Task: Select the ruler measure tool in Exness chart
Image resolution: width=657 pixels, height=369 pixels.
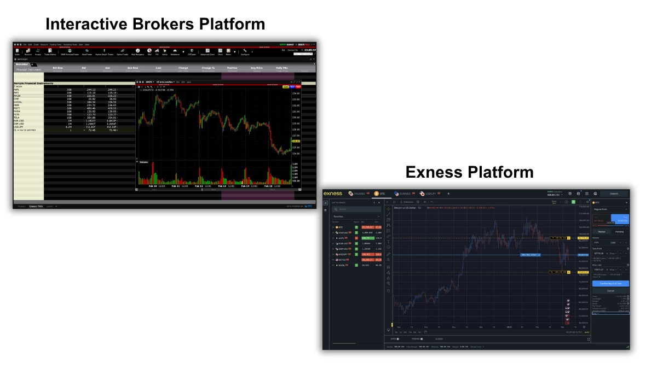Action: point(388,254)
